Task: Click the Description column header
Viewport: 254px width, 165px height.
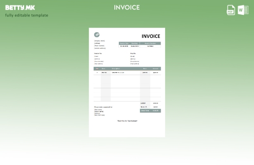Action: [x=116, y=68]
